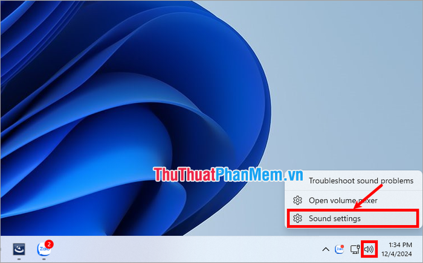This screenshot has height=263, width=423.
Task: Open Zalo app with 2 notifications on taskbar
Action: (44, 249)
